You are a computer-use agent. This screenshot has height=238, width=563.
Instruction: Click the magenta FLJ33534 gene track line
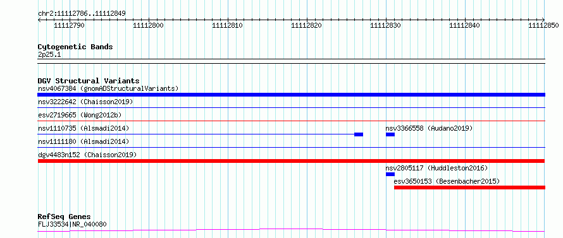pyautogui.click(x=291, y=230)
